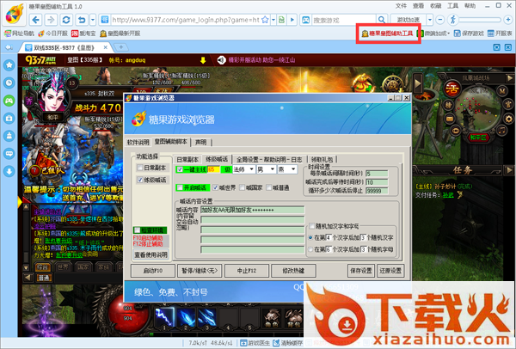Screen dimensions: 516x349
Task: Go forward with the browser forward arrow
Action: click(51, 20)
